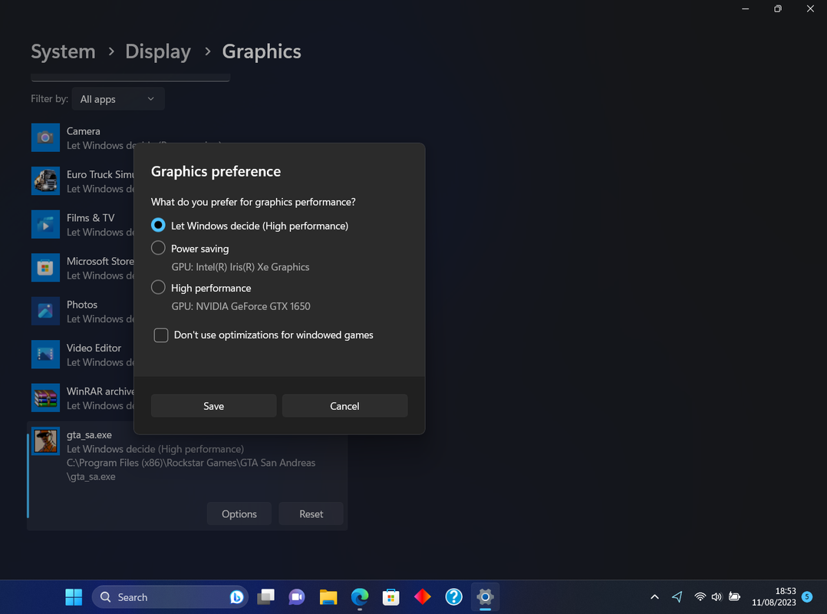Open Options for gta_sa.exe
The width and height of the screenshot is (827, 614).
(x=239, y=513)
